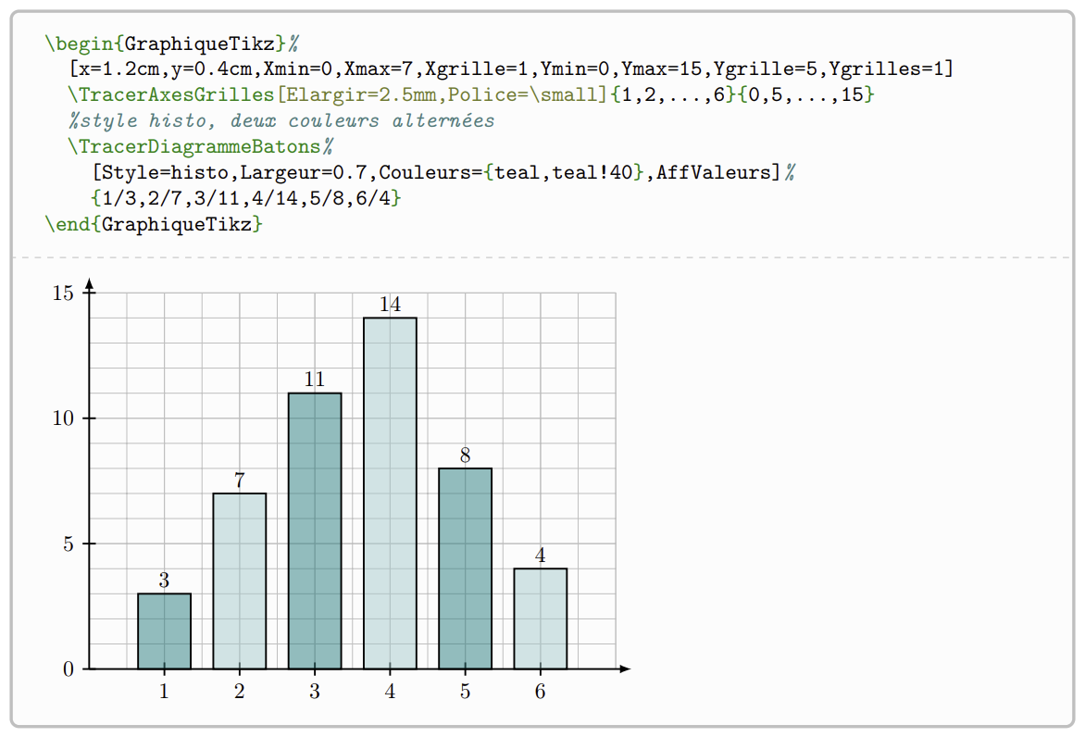Viewport: 1085px width, 737px height.
Task: Click the \end{GraphiqueTikz} code line
Action: pos(154,224)
